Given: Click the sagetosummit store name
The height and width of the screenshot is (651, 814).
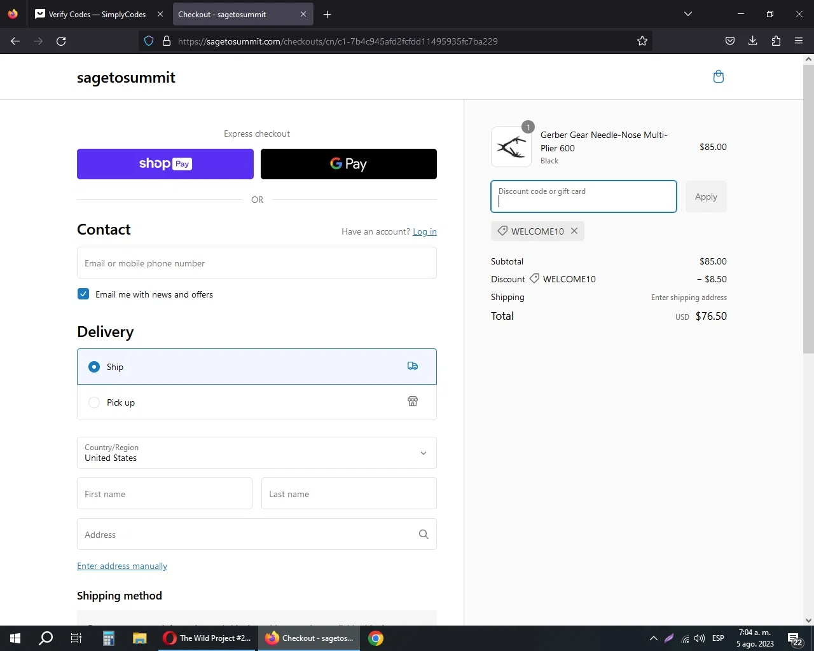Looking at the screenshot, I should [x=126, y=78].
